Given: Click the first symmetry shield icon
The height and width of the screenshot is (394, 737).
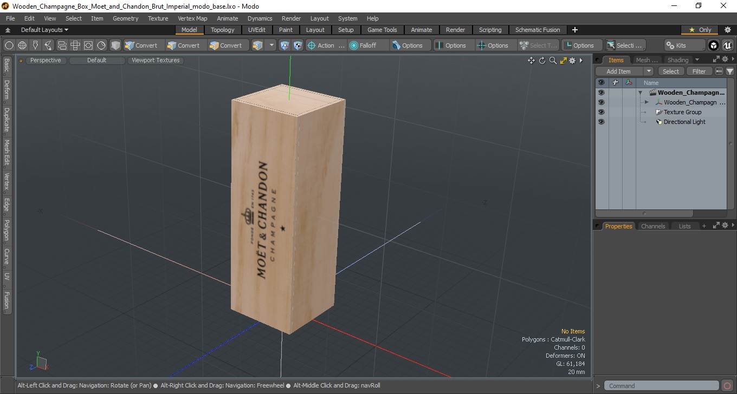Looking at the screenshot, I should tap(285, 45).
